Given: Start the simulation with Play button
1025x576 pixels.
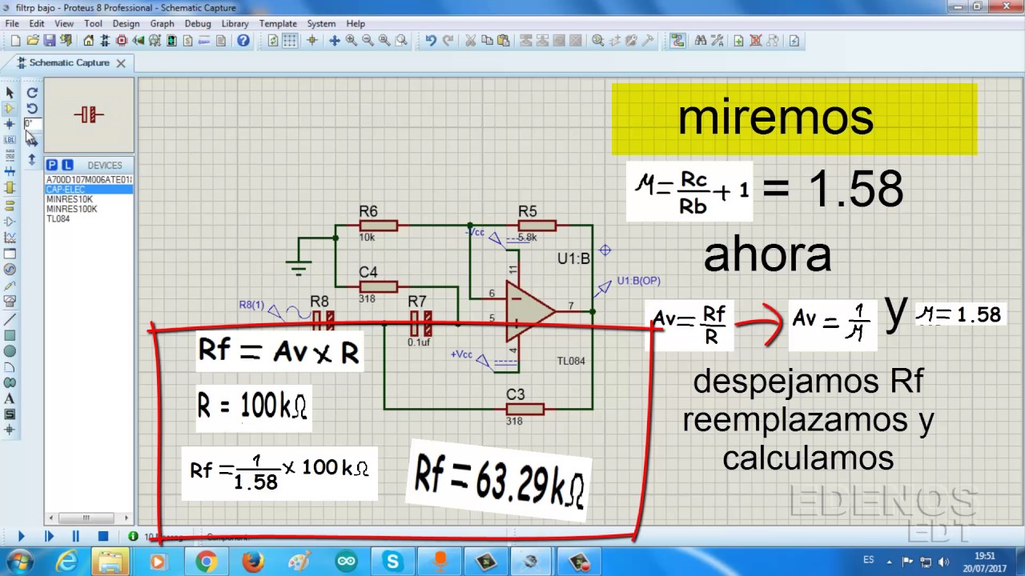Looking at the screenshot, I should 21,536.
